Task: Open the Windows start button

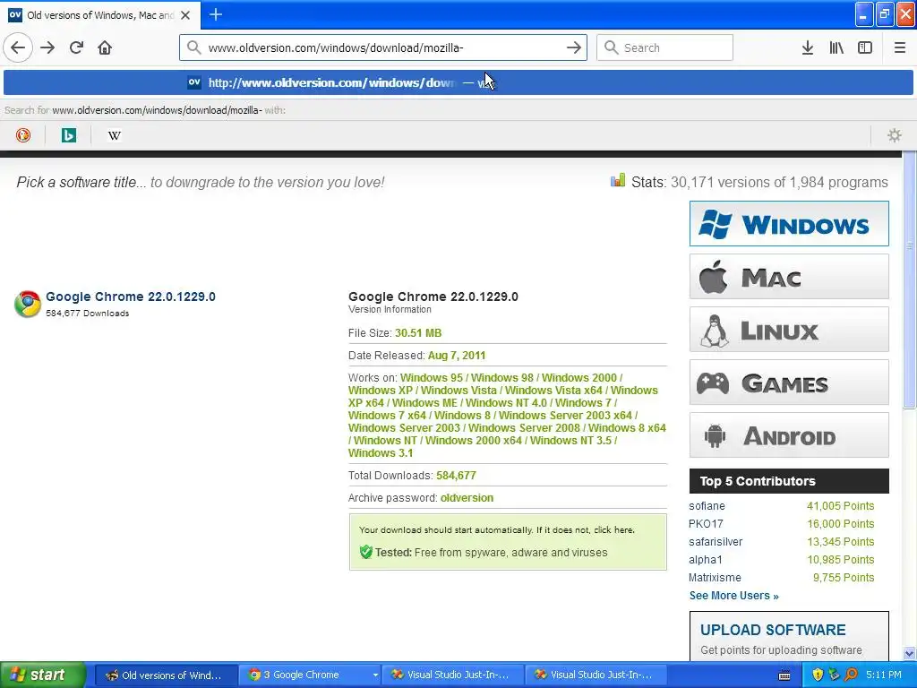Action: (42, 675)
